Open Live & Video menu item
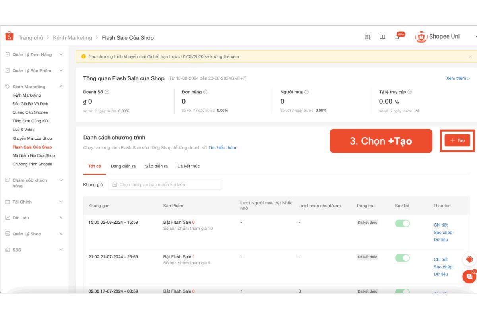 coord(23,130)
